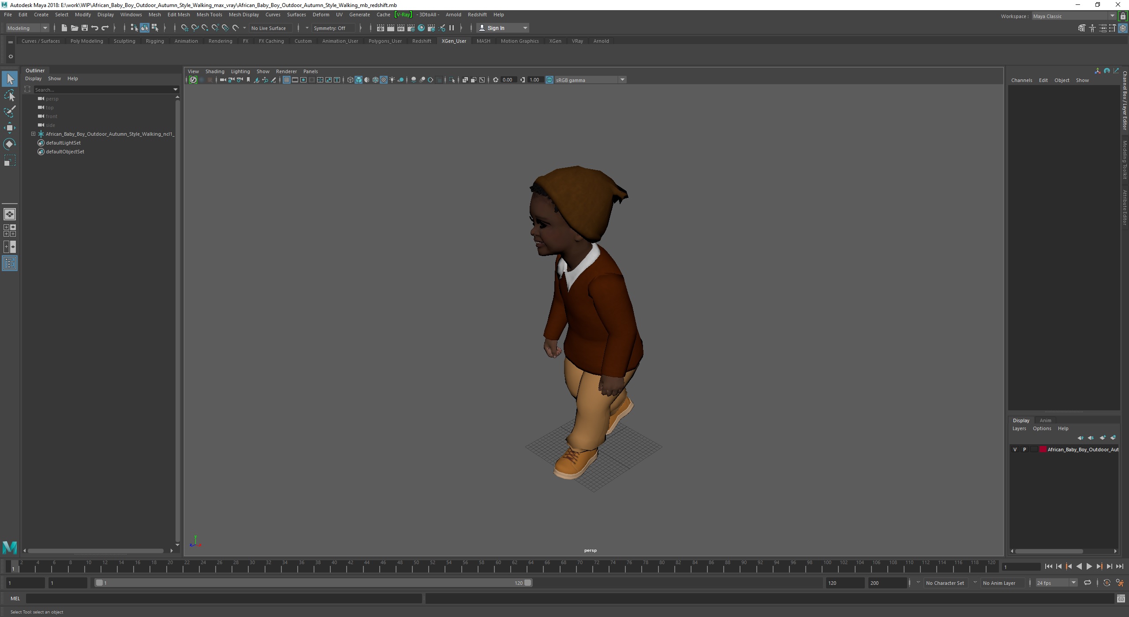1129x617 pixels.
Task: Create a new scene with the page icon
Action: coord(64,28)
